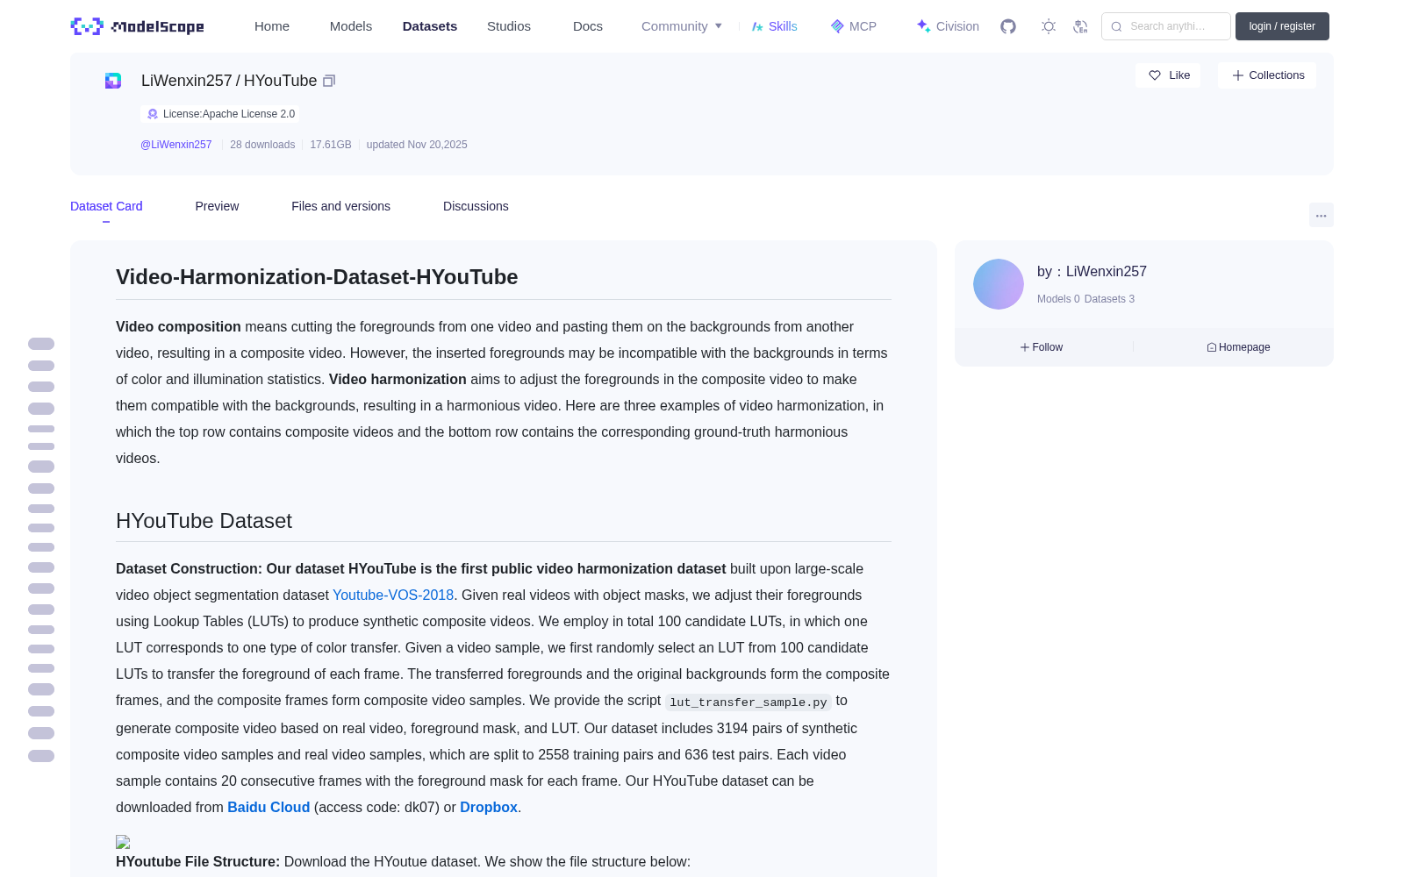The image size is (1404, 877).
Task: Select the Dataset Card tab
Action: point(106,206)
